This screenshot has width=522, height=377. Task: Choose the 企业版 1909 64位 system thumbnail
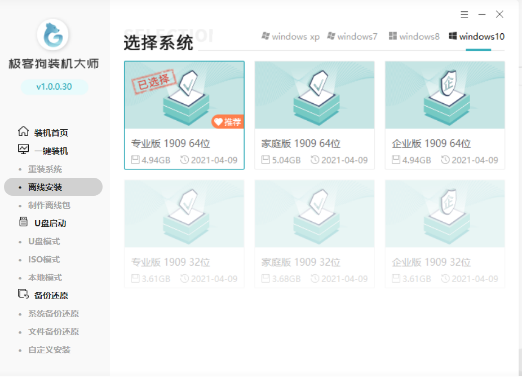(x=445, y=95)
